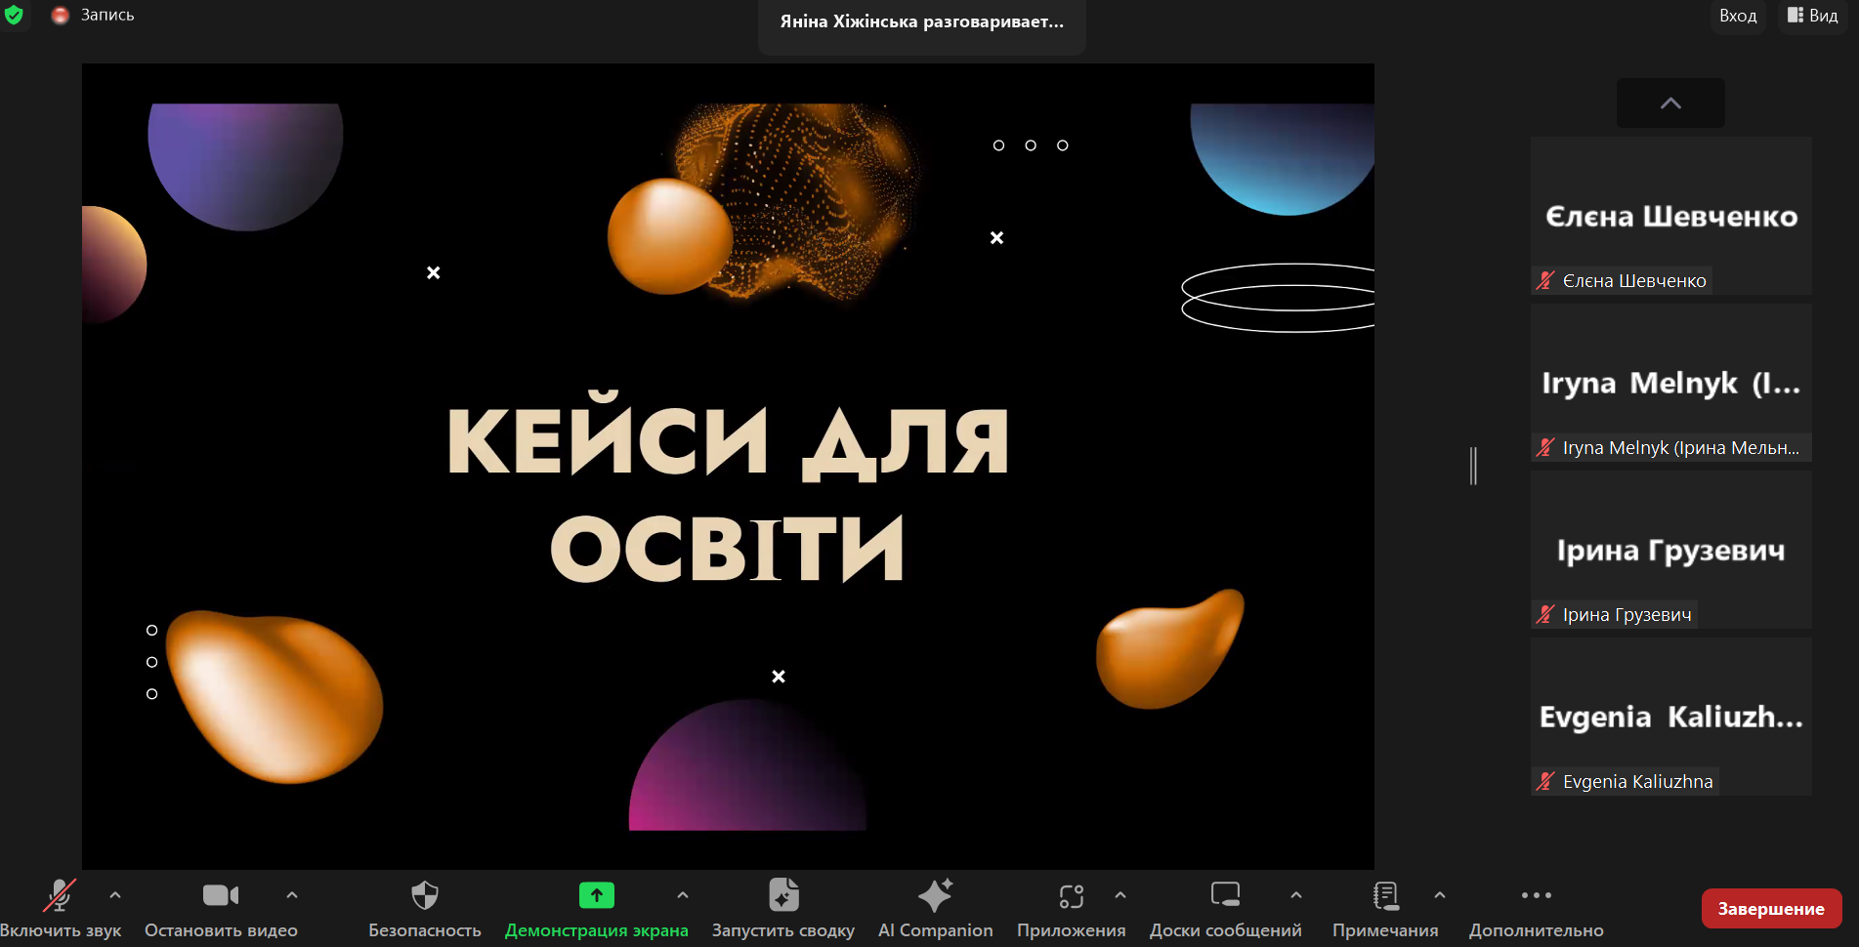Click the red recording indicator Запись
The image size is (1859, 947).
(x=94, y=16)
